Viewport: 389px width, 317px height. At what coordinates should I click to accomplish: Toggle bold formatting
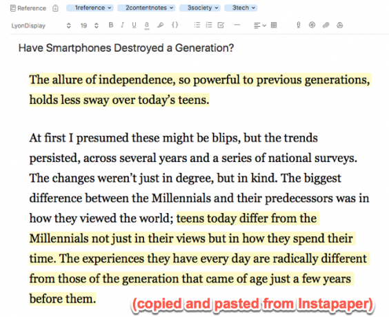[111, 25]
